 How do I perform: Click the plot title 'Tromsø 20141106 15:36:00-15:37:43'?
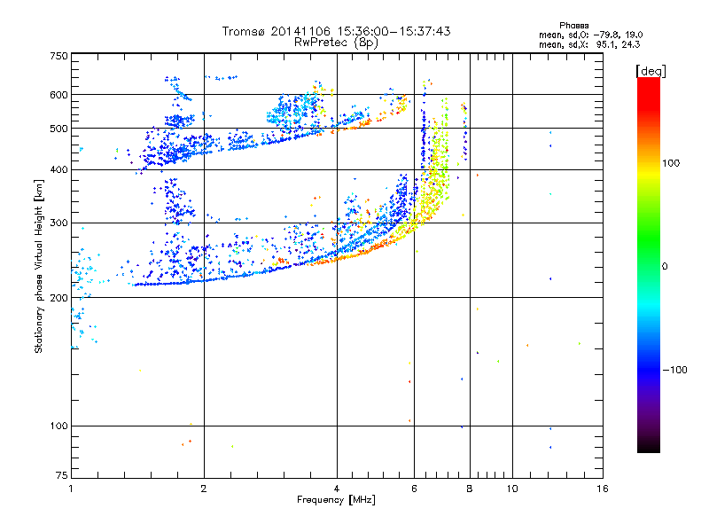(x=336, y=31)
